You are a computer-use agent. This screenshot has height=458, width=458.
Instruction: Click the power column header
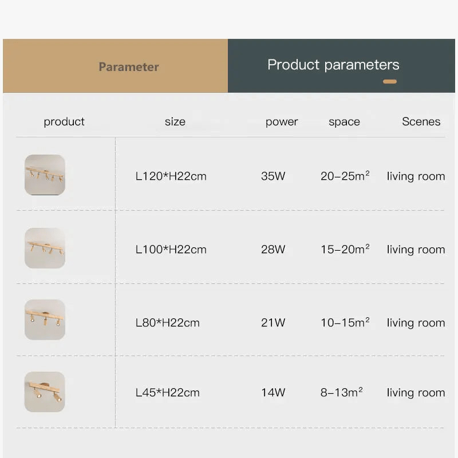point(282,121)
